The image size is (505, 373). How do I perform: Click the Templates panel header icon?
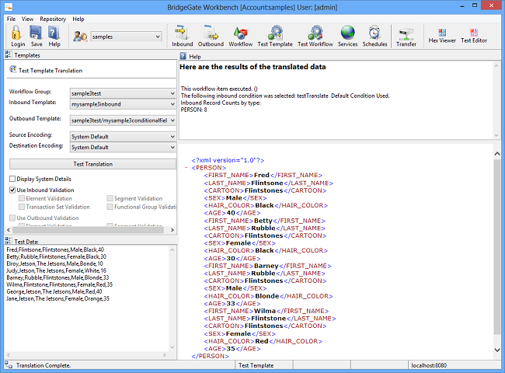coord(9,54)
